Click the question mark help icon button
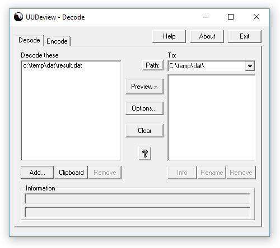The image size is (280, 248). (145, 154)
